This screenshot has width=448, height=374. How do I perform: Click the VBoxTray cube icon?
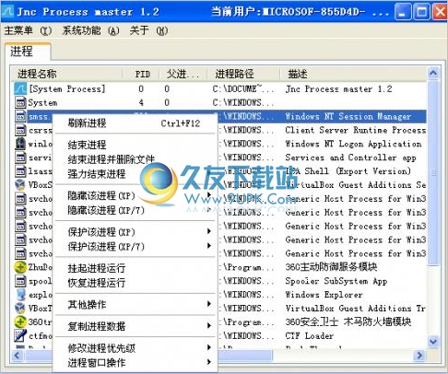(x=20, y=308)
